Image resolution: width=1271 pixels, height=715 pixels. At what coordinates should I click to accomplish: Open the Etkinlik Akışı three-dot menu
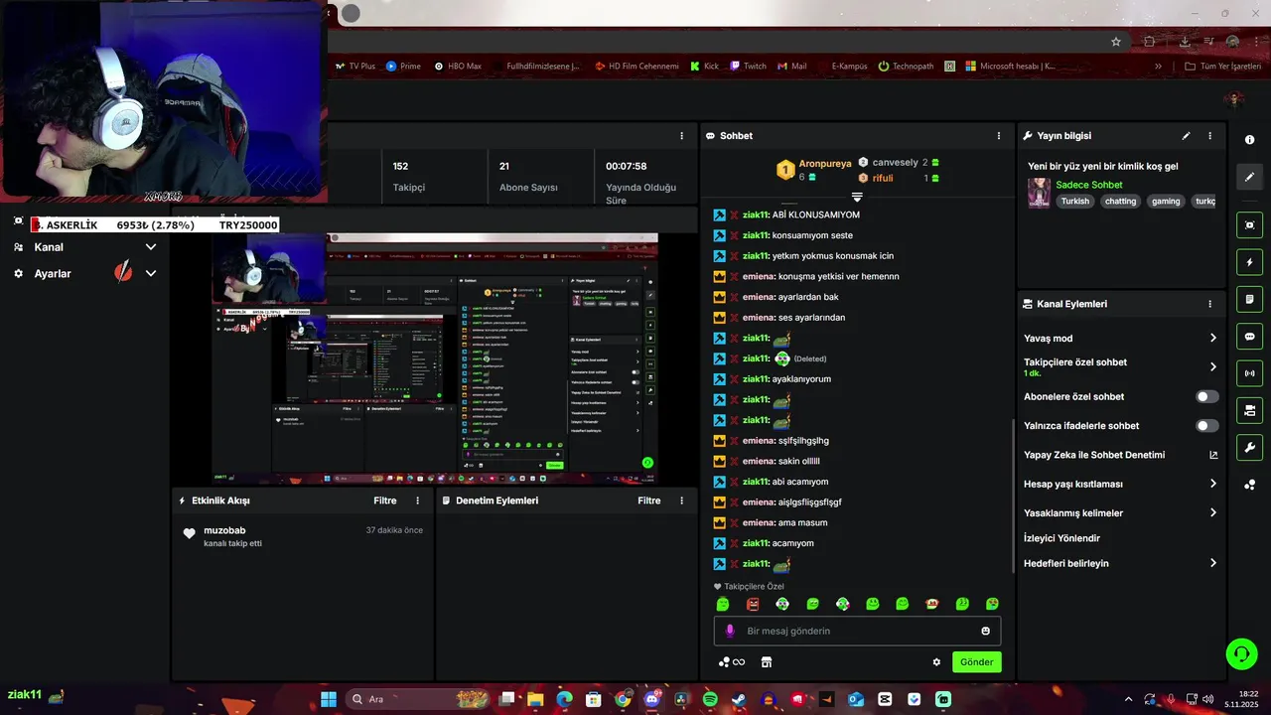click(x=417, y=500)
